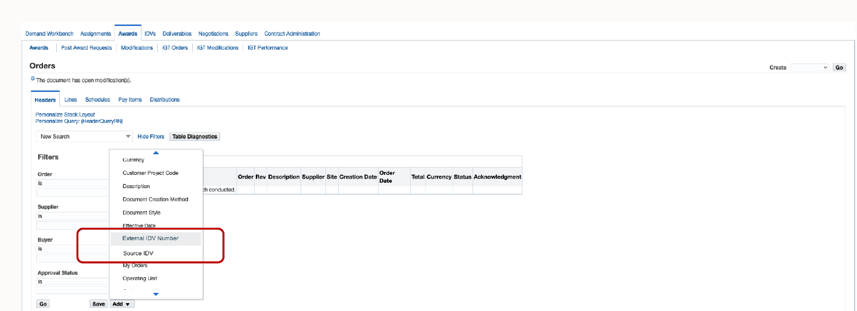857x311 pixels.
Task: Click the Order filter value field
Action: point(73,192)
